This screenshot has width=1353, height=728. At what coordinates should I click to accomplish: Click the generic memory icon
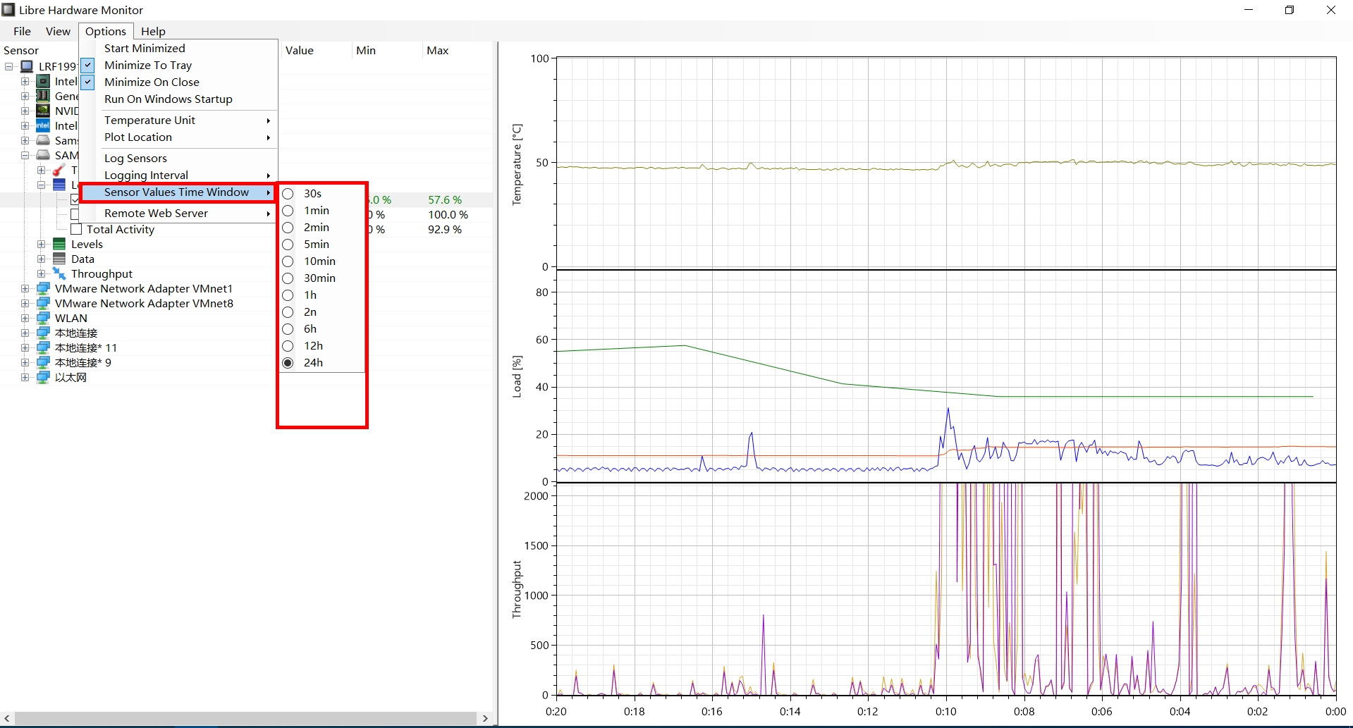click(43, 96)
